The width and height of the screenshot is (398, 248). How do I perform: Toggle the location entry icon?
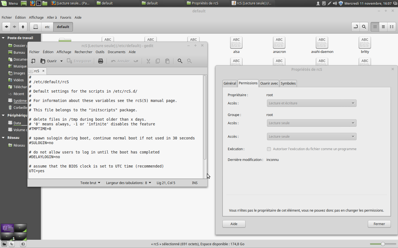click(x=356, y=27)
